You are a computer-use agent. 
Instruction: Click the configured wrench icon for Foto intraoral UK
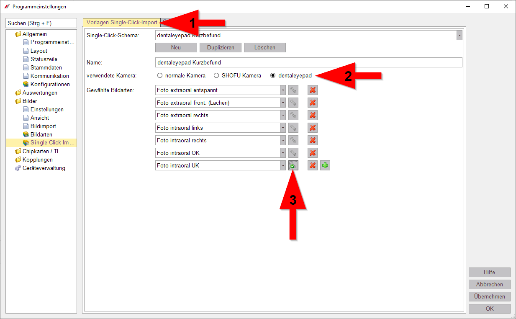[x=293, y=165]
